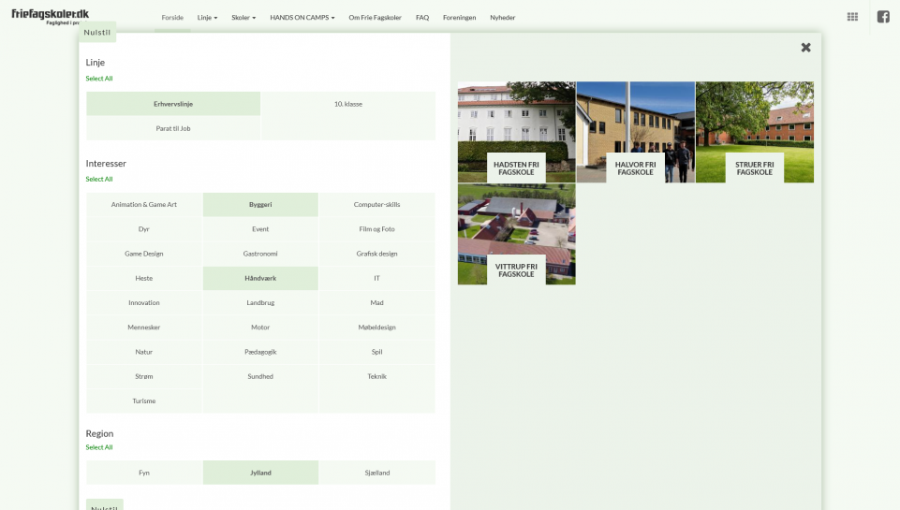
Task: Toggle the Sundhed interest
Action: (260, 377)
